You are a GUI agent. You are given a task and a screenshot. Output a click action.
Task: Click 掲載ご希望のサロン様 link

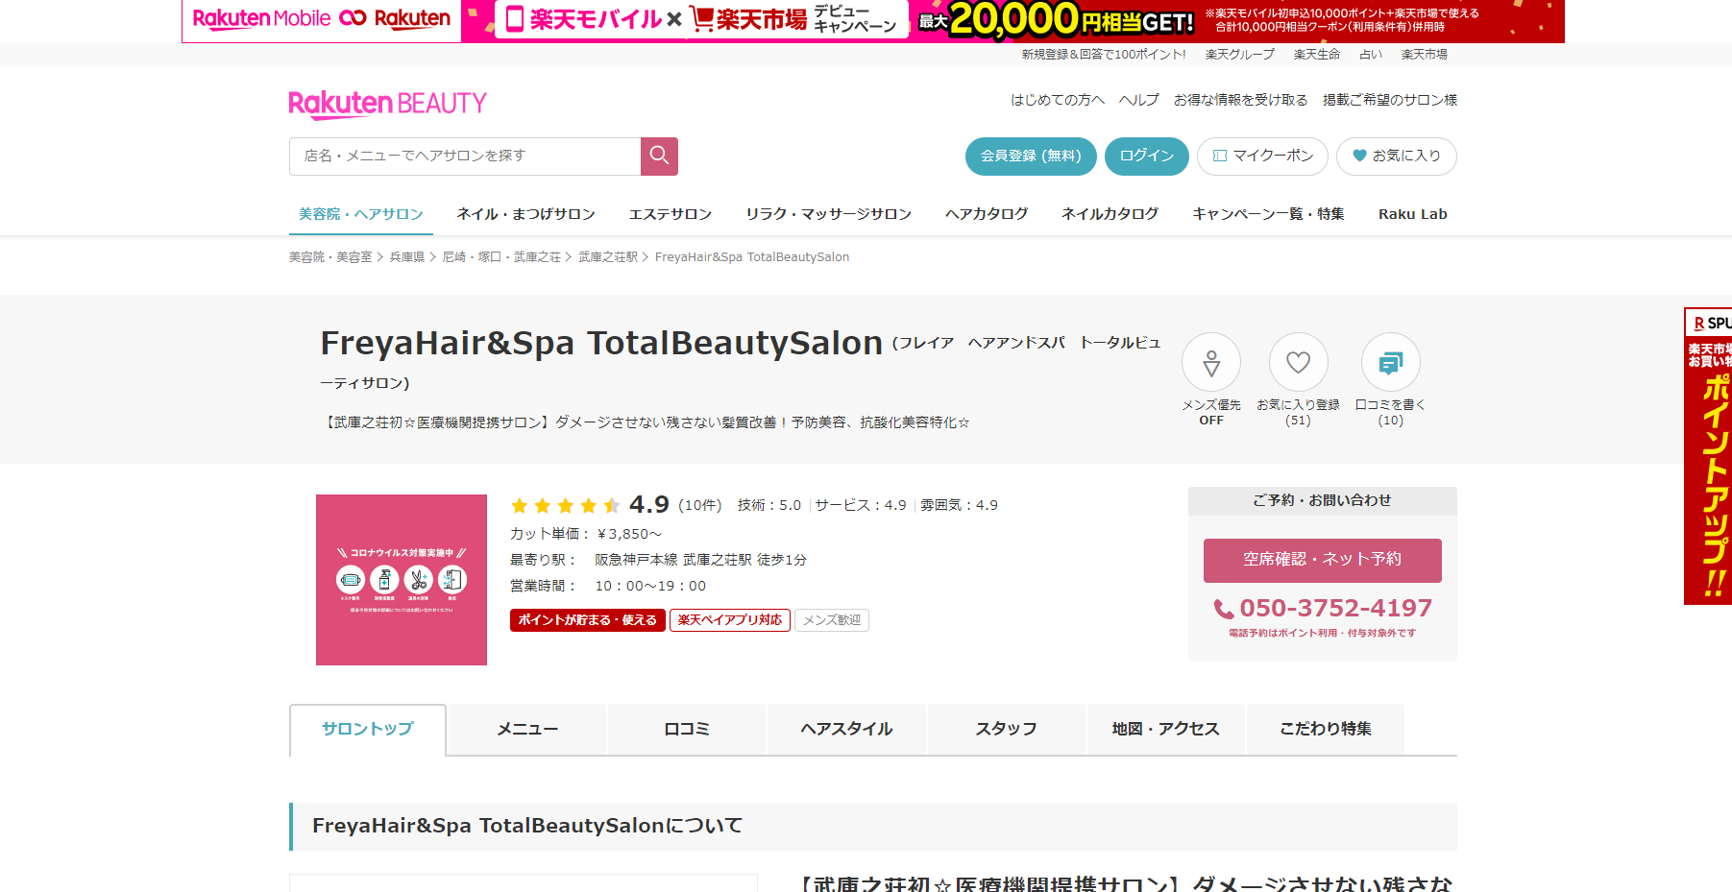1389,100
